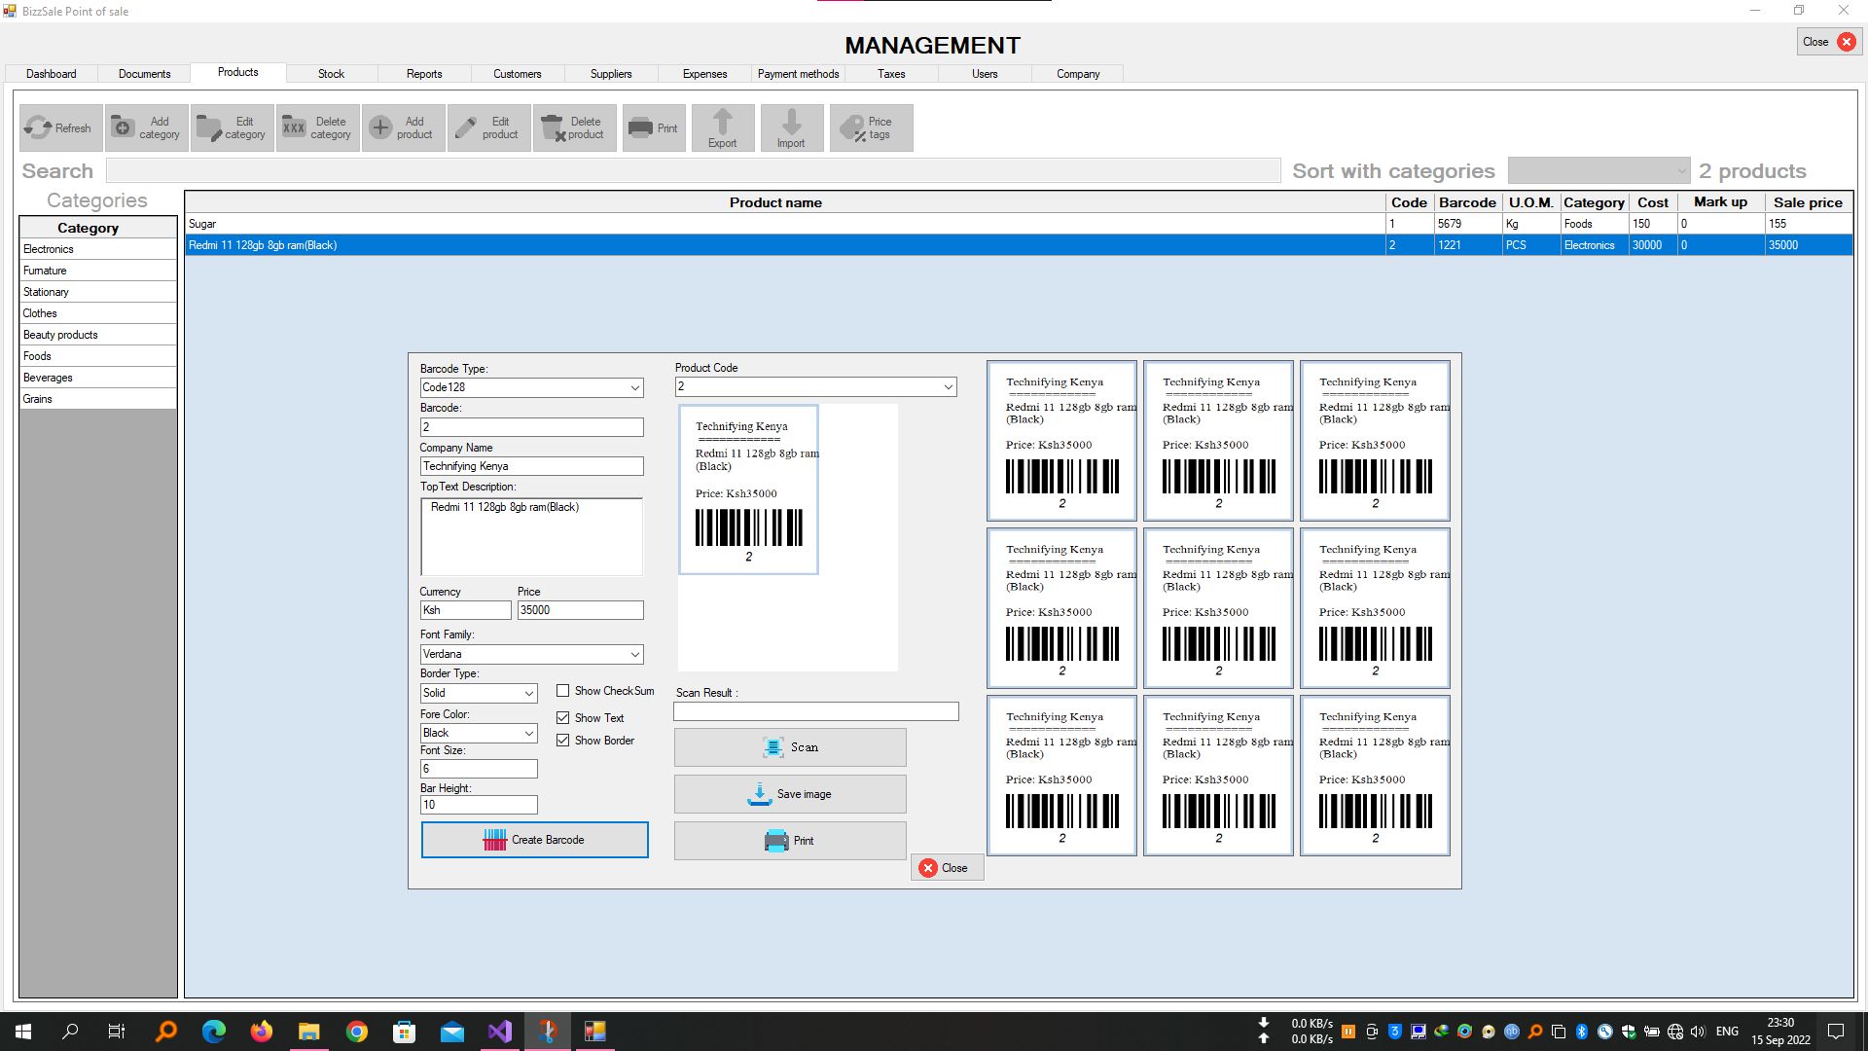The image size is (1868, 1051).
Task: Click the toolbar Print icon
Action: click(x=653, y=127)
